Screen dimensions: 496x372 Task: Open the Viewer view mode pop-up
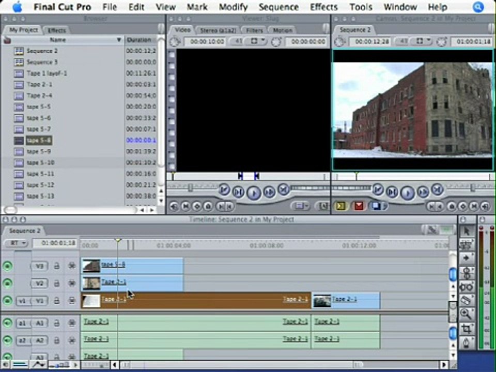[256, 41]
